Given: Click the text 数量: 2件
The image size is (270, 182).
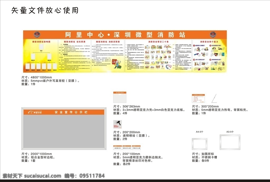Looking at the screenshot, I should (120, 139).
